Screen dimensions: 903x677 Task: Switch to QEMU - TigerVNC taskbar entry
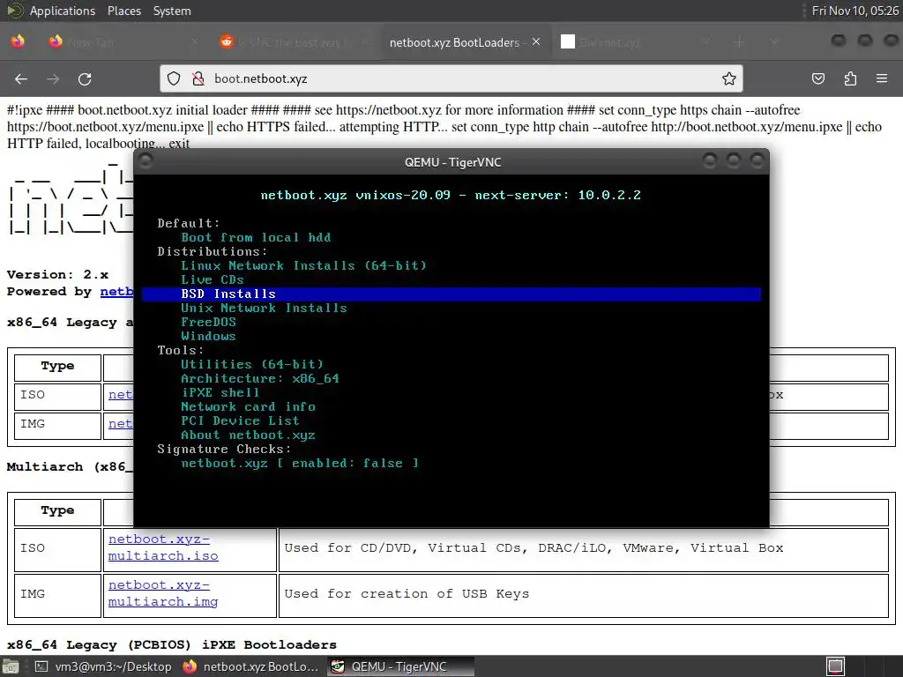point(401,666)
